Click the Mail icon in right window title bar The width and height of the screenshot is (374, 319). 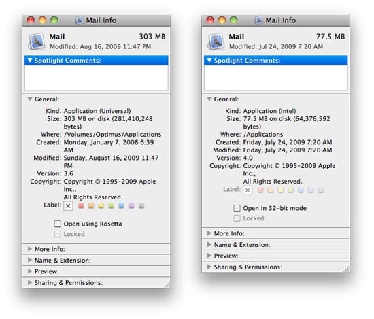click(258, 20)
